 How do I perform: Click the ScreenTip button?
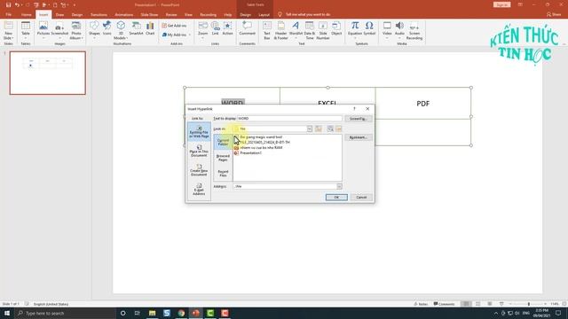pyautogui.click(x=359, y=119)
